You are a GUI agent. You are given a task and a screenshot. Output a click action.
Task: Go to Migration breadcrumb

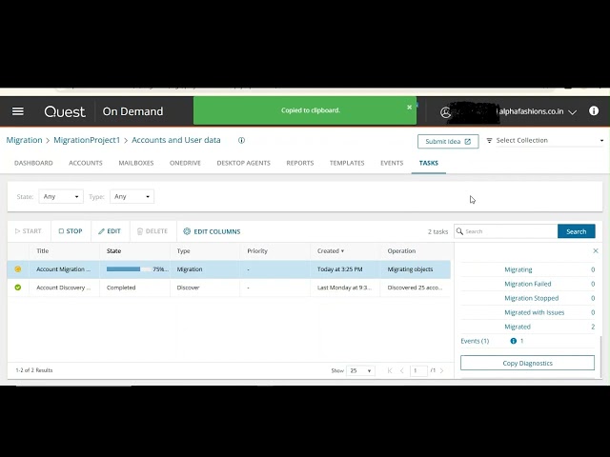pyautogui.click(x=24, y=140)
